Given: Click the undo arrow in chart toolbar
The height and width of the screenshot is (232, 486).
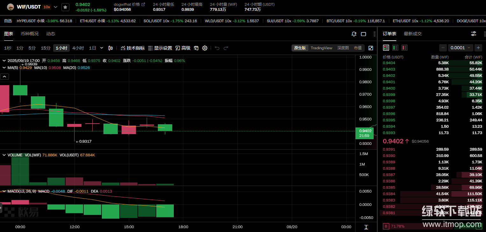Looking at the screenshot, I should [217, 48].
